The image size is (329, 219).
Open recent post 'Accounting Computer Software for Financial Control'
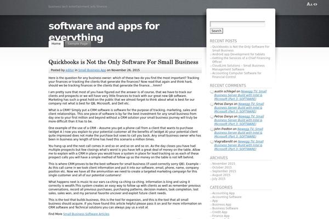point(237,75)
